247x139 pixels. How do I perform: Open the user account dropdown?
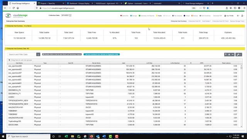(242, 16)
